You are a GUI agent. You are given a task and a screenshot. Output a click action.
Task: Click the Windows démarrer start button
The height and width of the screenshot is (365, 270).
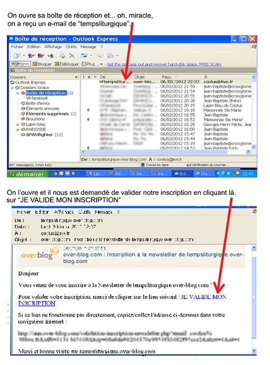click(x=28, y=174)
